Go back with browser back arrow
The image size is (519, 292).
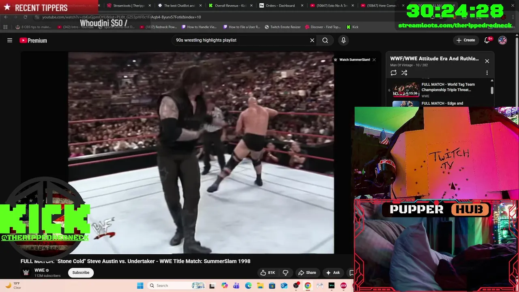[x=6, y=17]
